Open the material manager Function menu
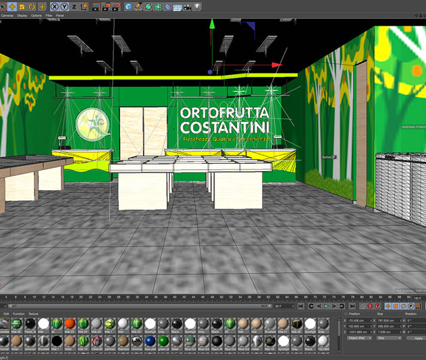 click(19, 314)
